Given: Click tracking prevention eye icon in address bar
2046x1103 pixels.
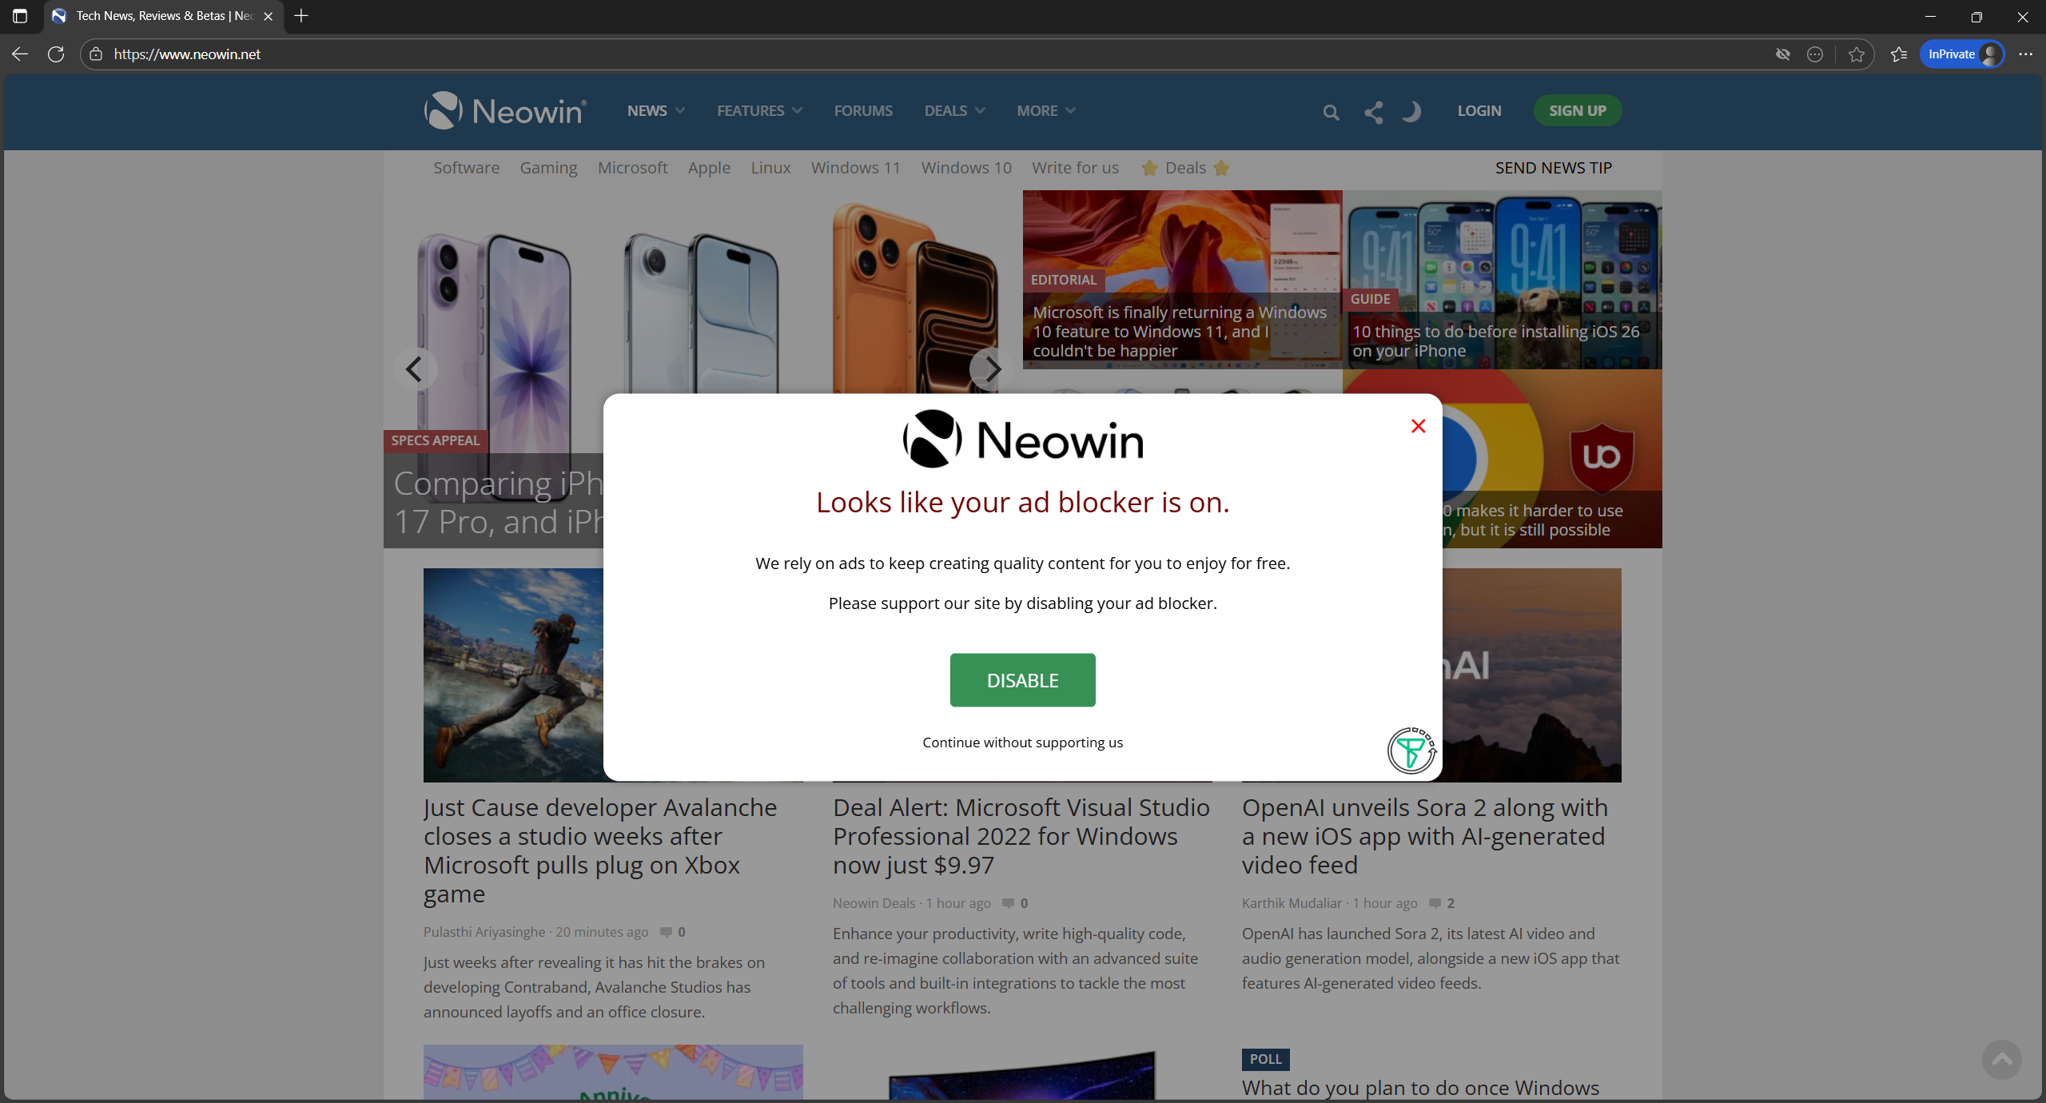Looking at the screenshot, I should [1782, 54].
